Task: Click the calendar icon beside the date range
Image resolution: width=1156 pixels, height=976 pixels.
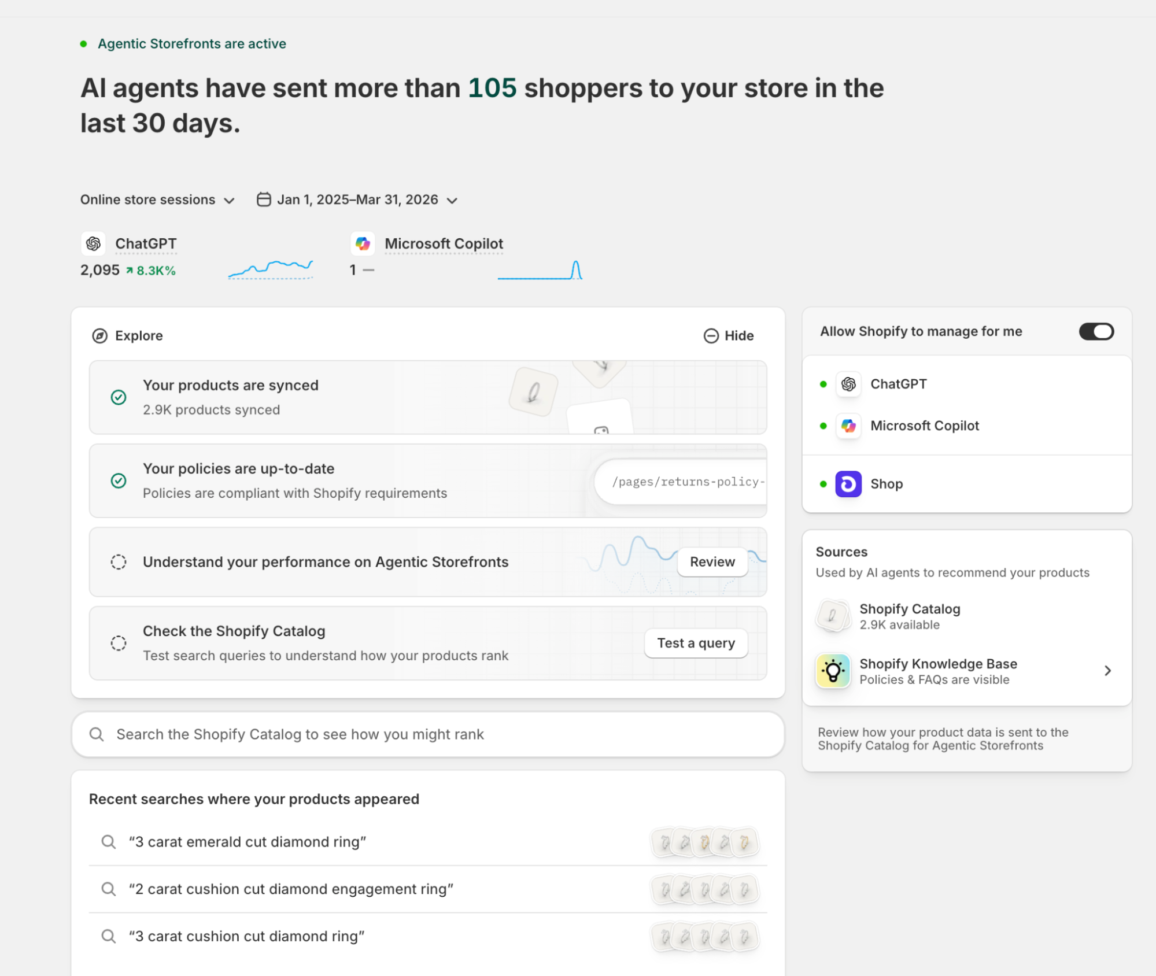Action: click(x=264, y=199)
